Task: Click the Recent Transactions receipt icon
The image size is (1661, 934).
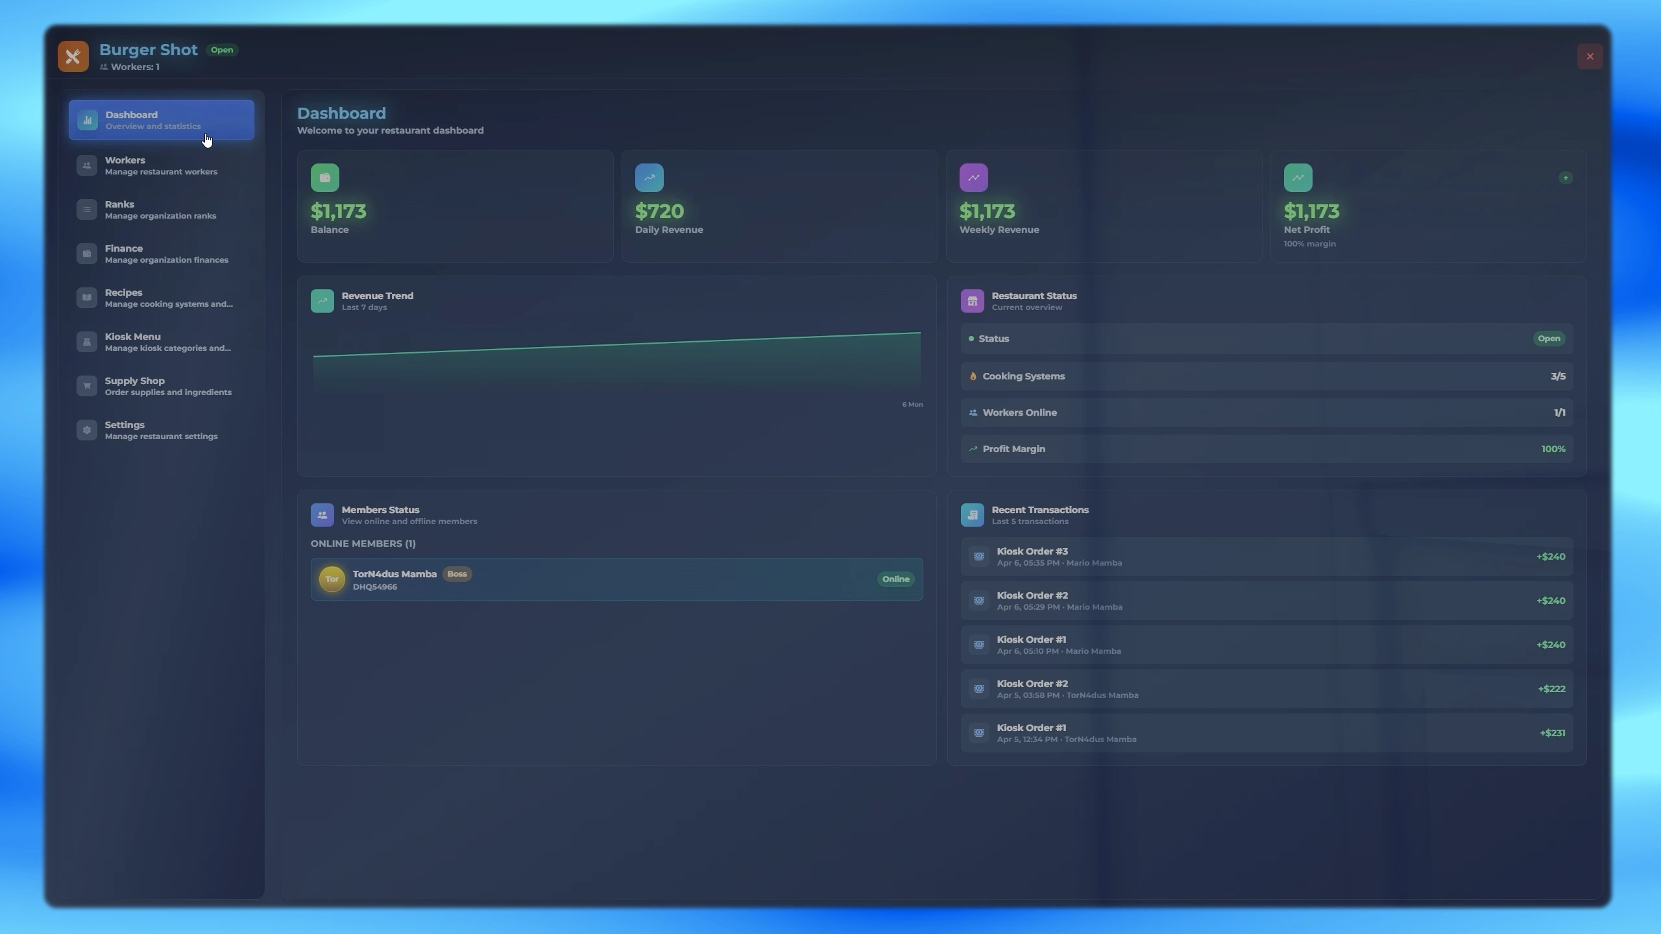Action: click(973, 515)
